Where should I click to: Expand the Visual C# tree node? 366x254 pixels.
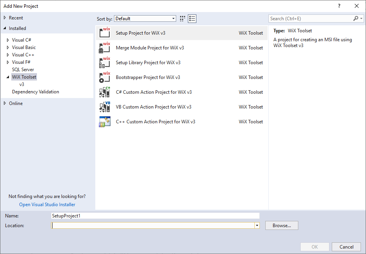[8, 40]
